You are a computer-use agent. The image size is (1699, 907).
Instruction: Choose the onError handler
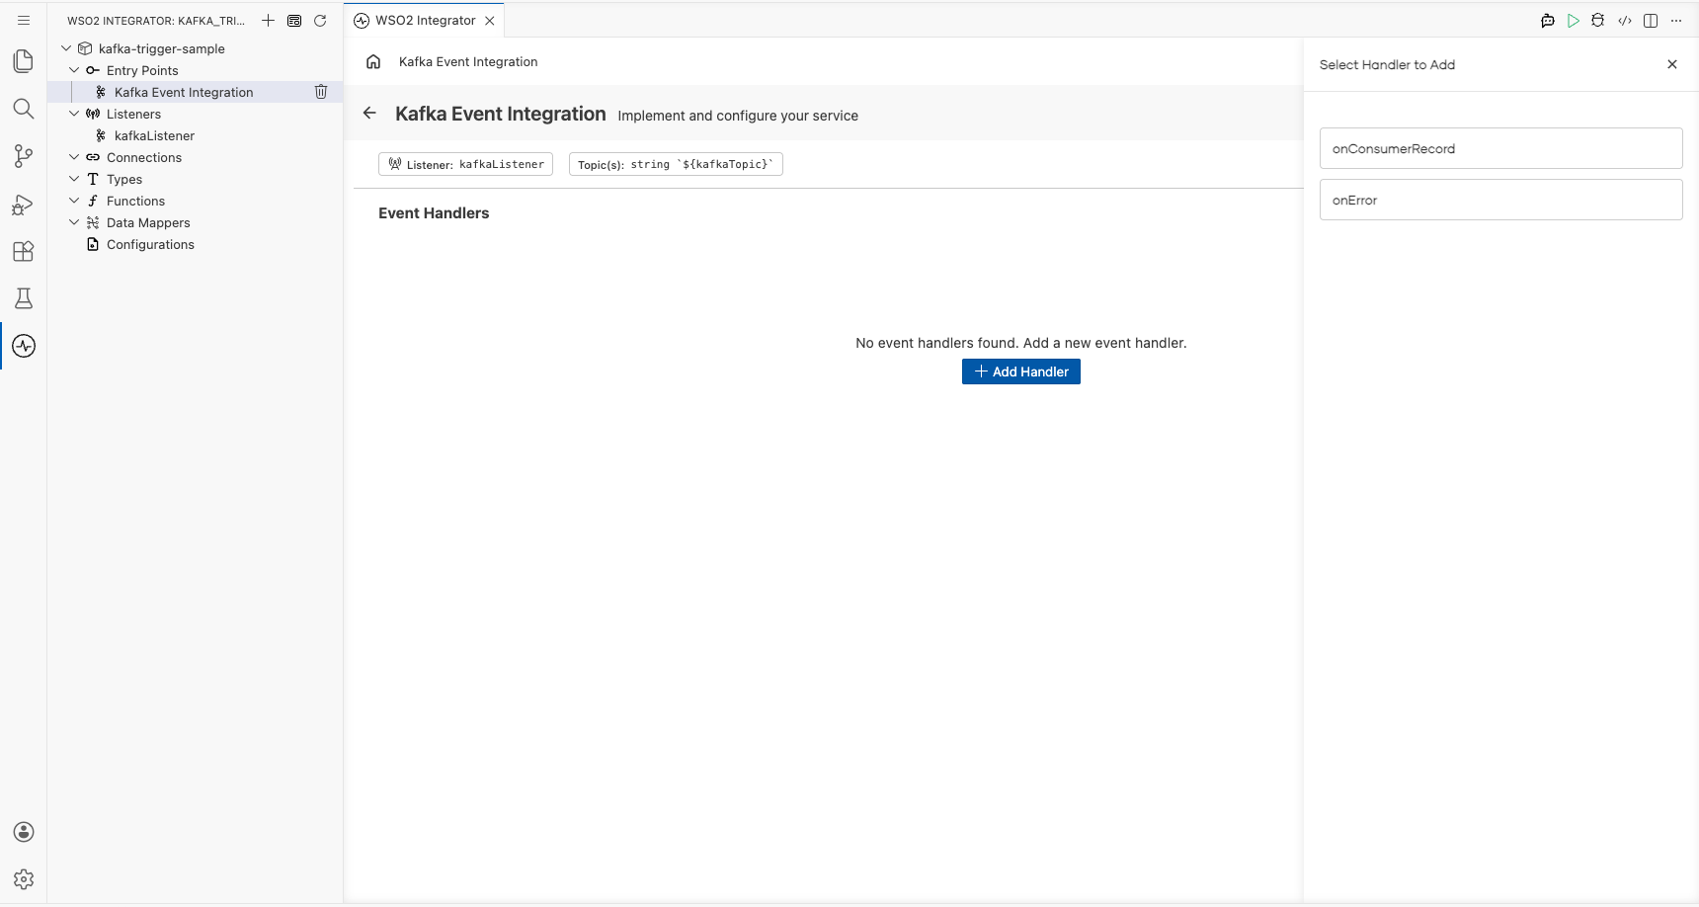pyautogui.click(x=1500, y=200)
